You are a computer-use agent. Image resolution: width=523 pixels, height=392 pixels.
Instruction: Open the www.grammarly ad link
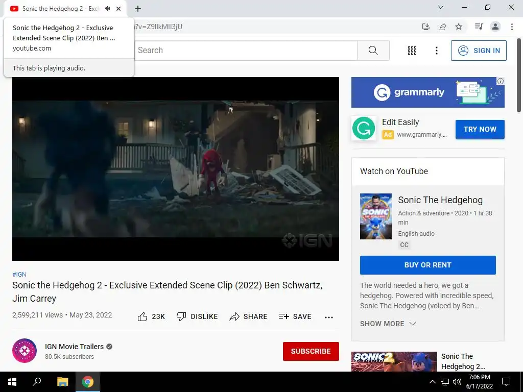(421, 135)
